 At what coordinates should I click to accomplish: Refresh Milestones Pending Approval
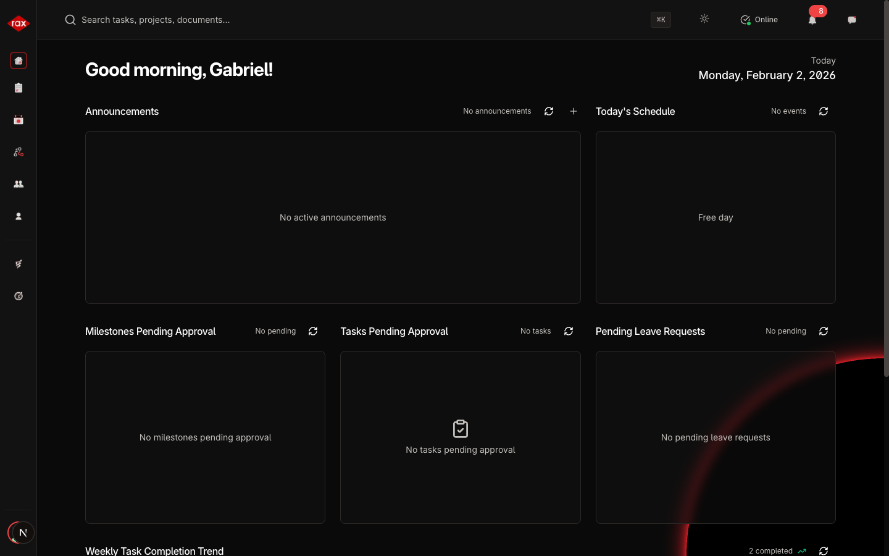coord(313,331)
